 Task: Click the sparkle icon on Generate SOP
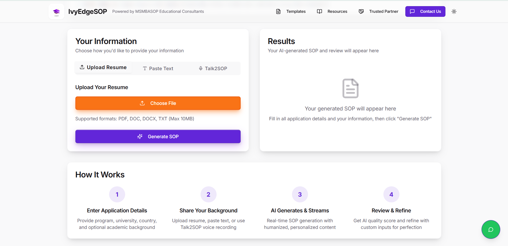click(140, 137)
